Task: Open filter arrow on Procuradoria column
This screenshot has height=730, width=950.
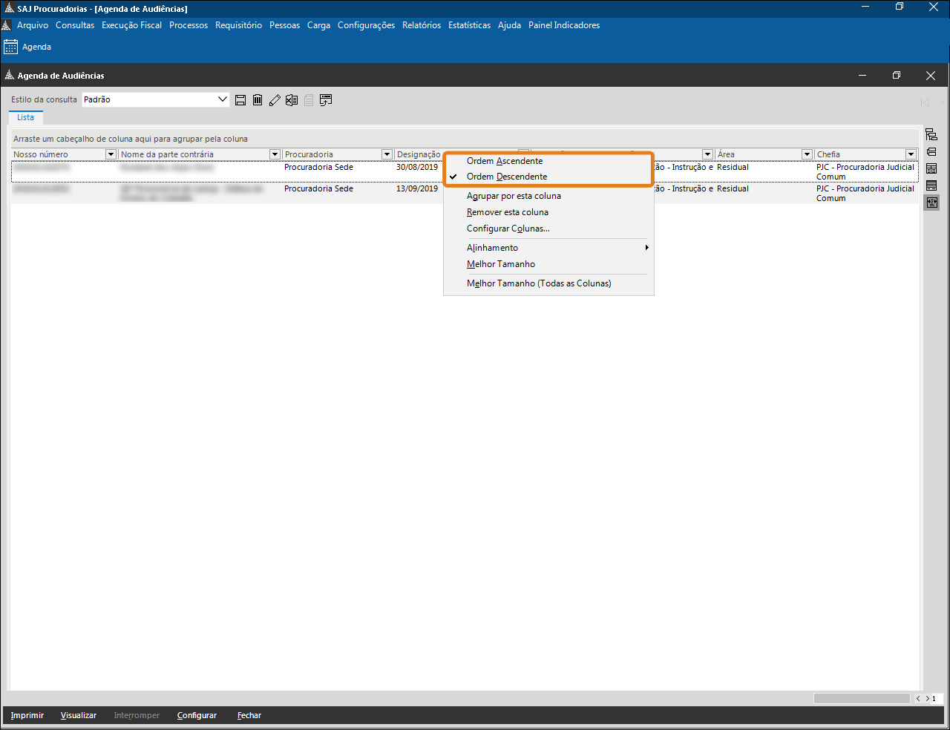Action: pos(387,154)
